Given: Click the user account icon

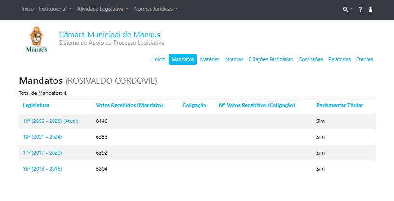Looking at the screenshot, I should 370,9.
